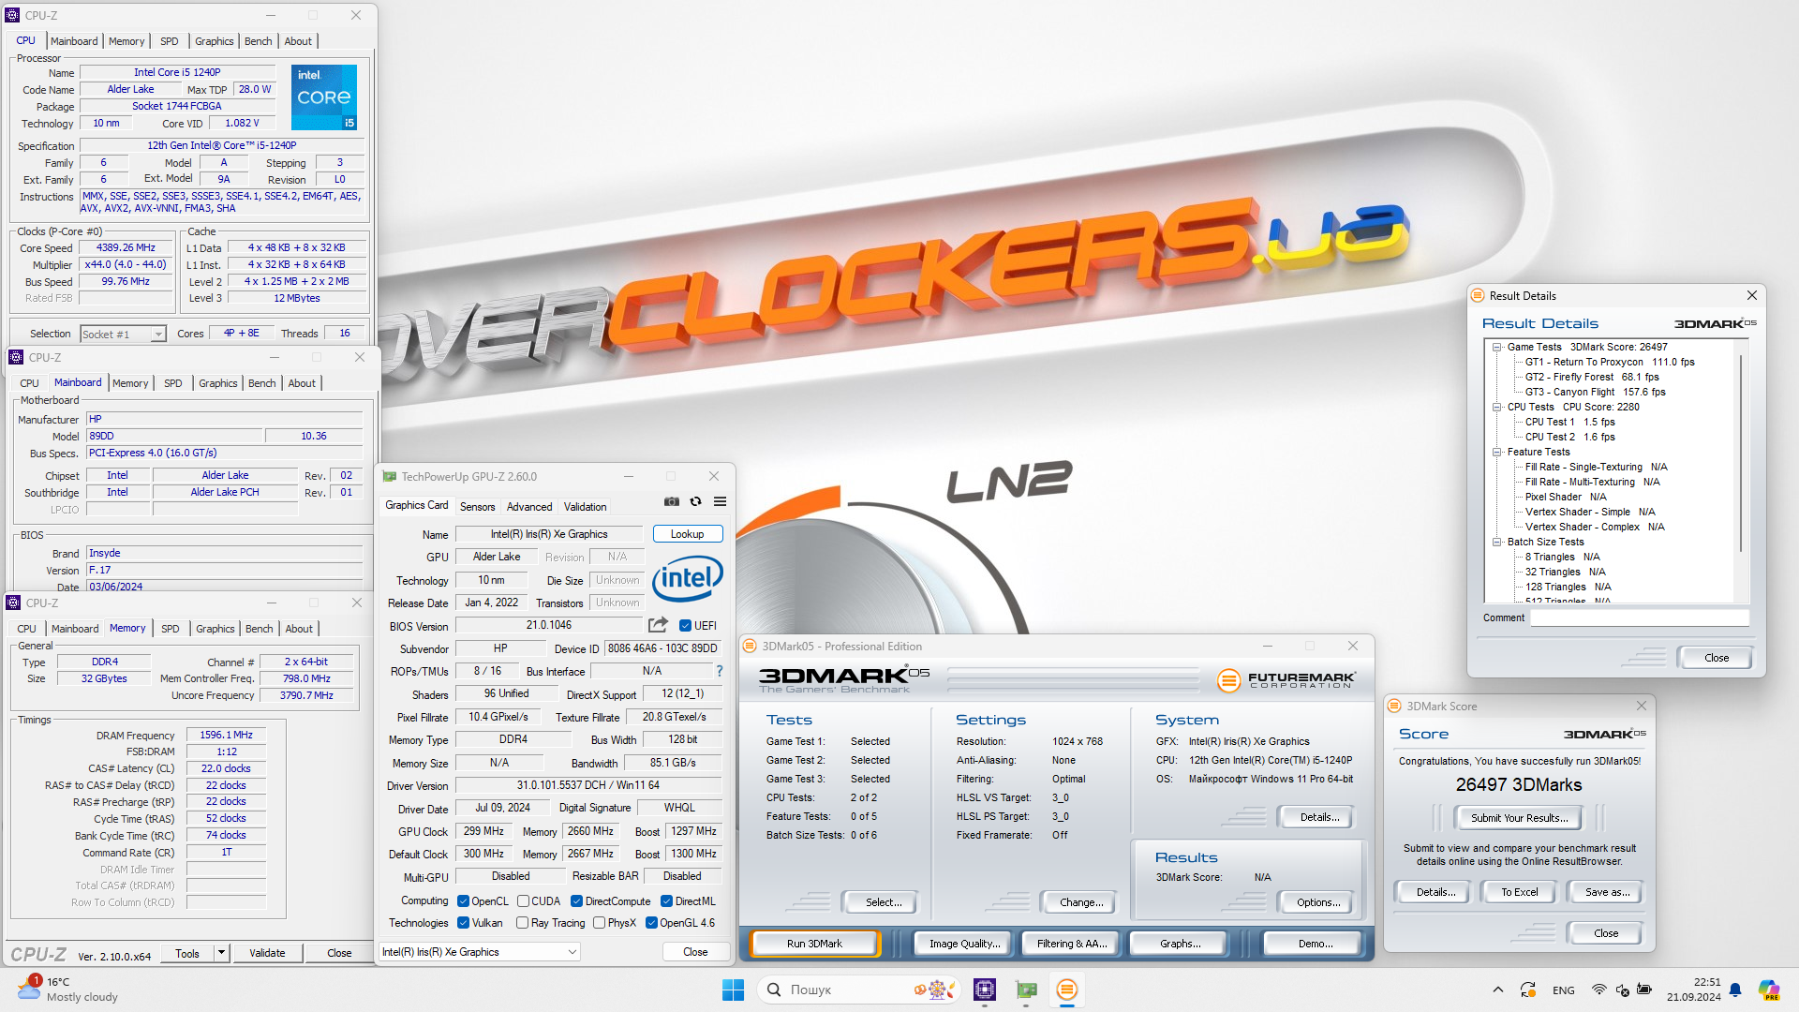Click the Filtering & AA button

click(1072, 944)
